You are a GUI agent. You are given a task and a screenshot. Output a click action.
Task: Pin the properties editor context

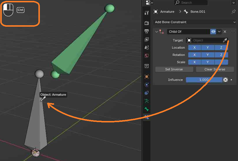[234, 12]
